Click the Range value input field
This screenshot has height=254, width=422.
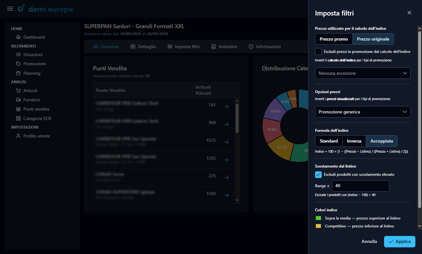[x=360, y=186]
